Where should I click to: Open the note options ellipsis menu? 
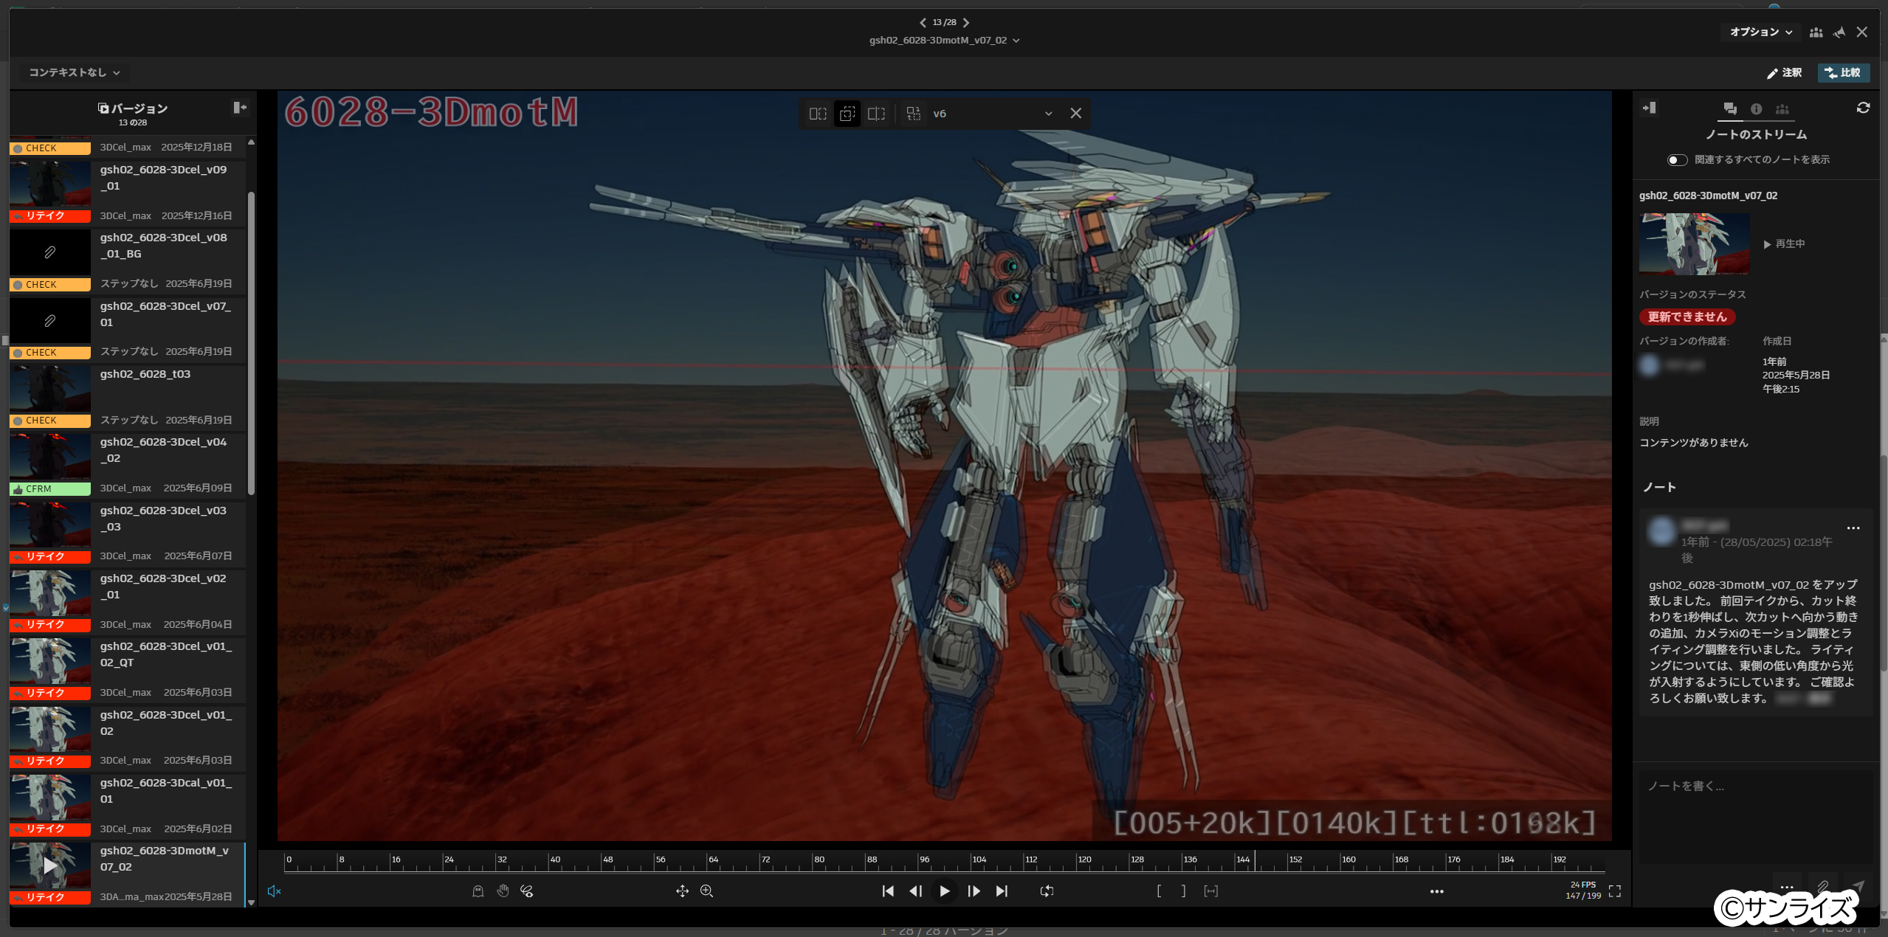1853,528
